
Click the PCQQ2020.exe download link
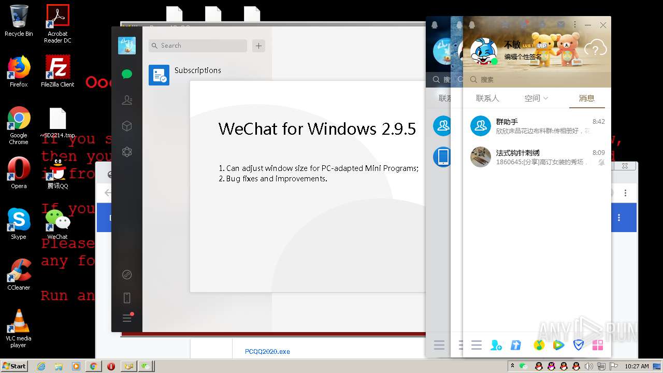(267, 351)
